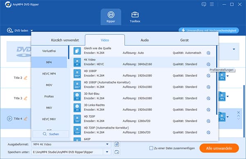Open the Ripper tab
The height and width of the screenshot is (159, 246).
point(111,17)
